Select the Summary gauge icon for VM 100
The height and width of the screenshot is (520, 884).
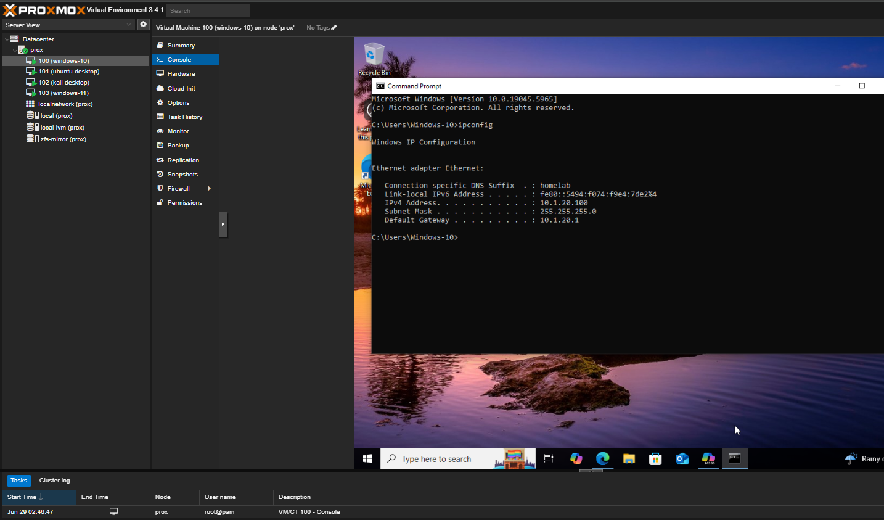[161, 44]
